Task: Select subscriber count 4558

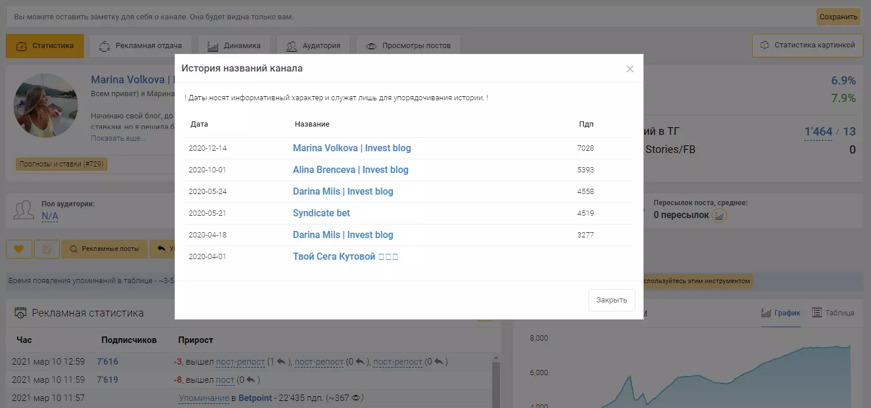Action: (586, 192)
